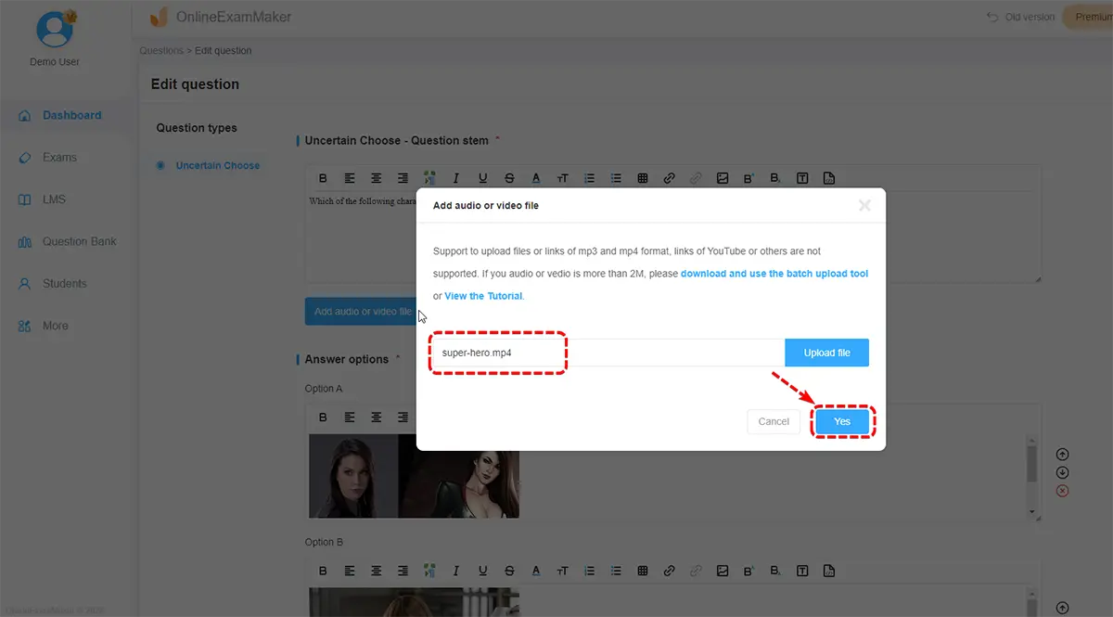Image resolution: width=1113 pixels, height=617 pixels.
Task: Delete Option A with red X icon
Action: click(x=1063, y=491)
